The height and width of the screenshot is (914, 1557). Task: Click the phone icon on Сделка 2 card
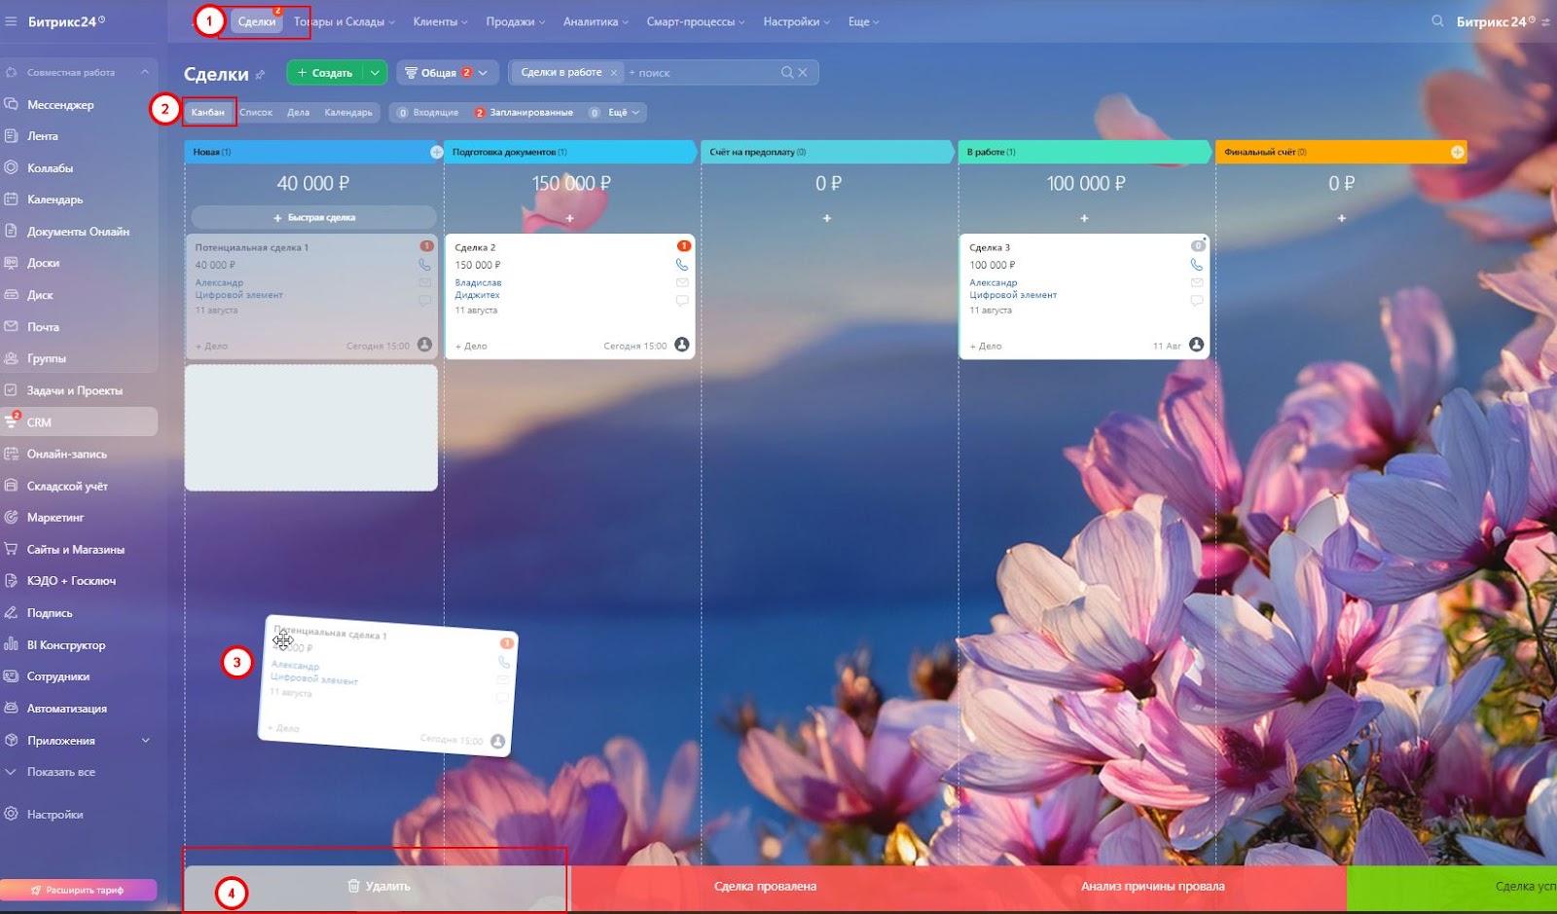[681, 265]
